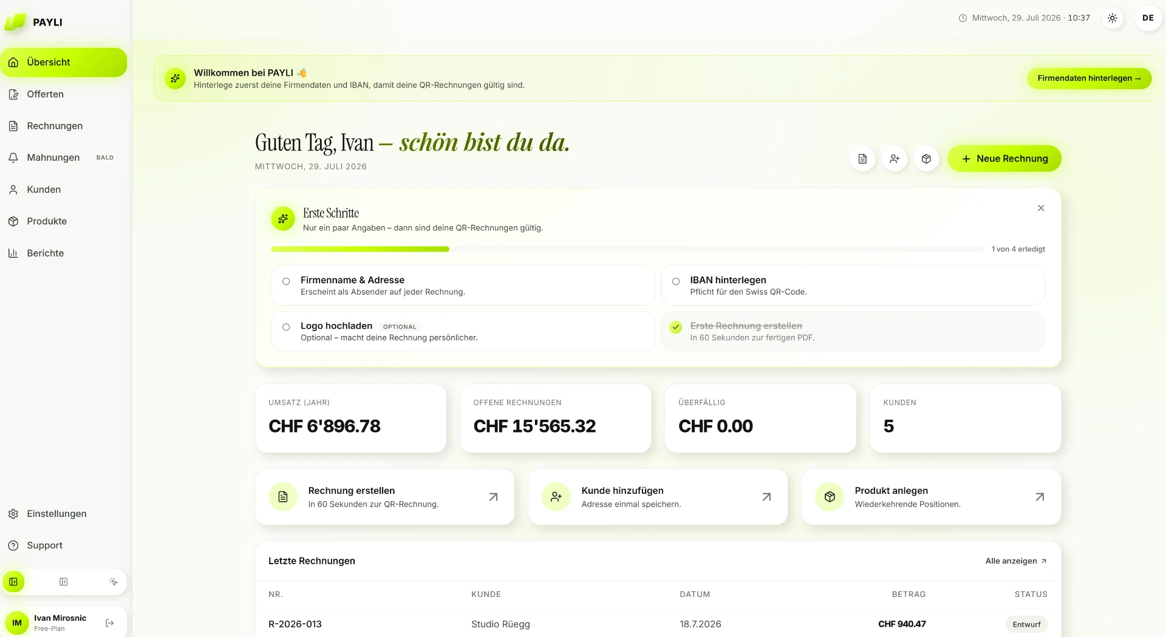1166x637 pixels.
Task: Select the hover-expand sidebar mode cursor icon
Action: coord(113,582)
